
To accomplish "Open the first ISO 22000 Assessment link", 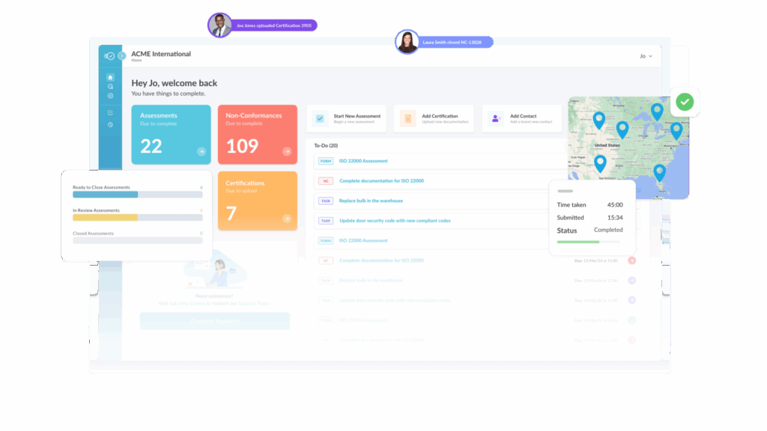I will click(x=363, y=161).
